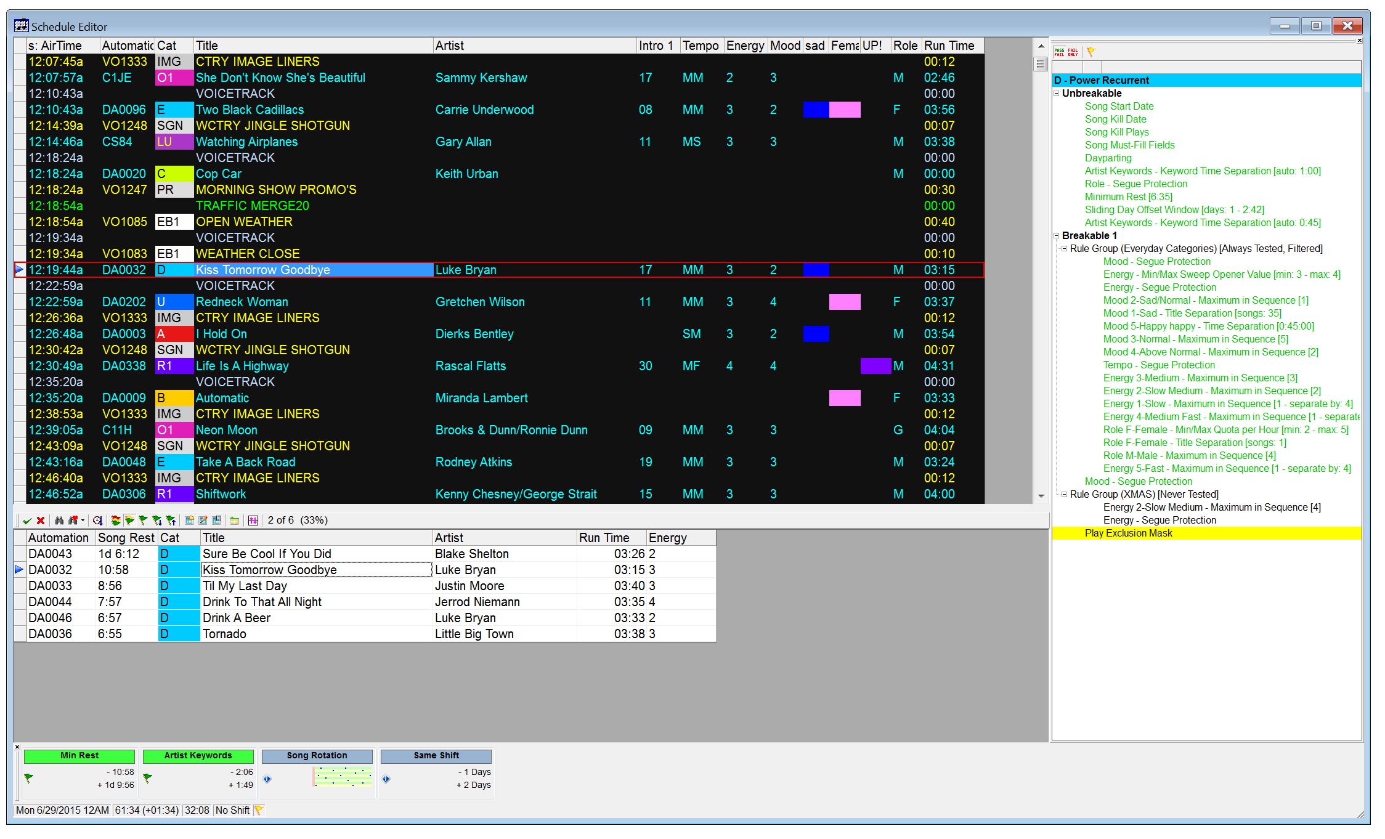Collapse the Unbreakable rule tree node

tap(1056, 94)
